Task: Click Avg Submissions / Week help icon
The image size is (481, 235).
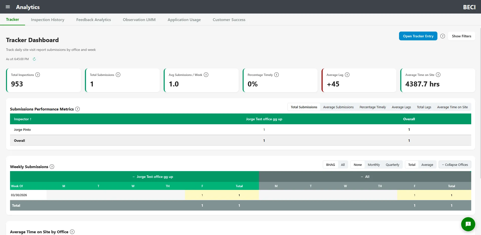Action: pos(206,75)
